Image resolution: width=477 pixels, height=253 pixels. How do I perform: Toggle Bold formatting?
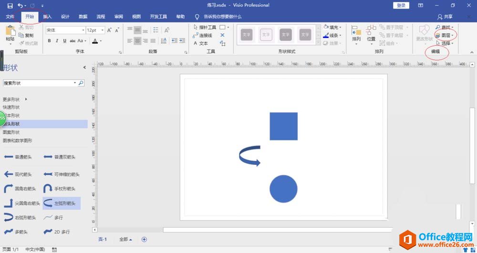click(49, 41)
